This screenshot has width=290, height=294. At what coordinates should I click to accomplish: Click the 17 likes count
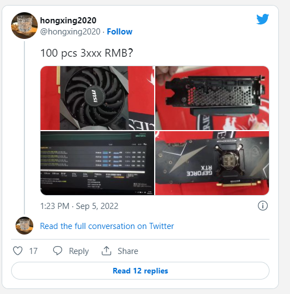(33, 251)
